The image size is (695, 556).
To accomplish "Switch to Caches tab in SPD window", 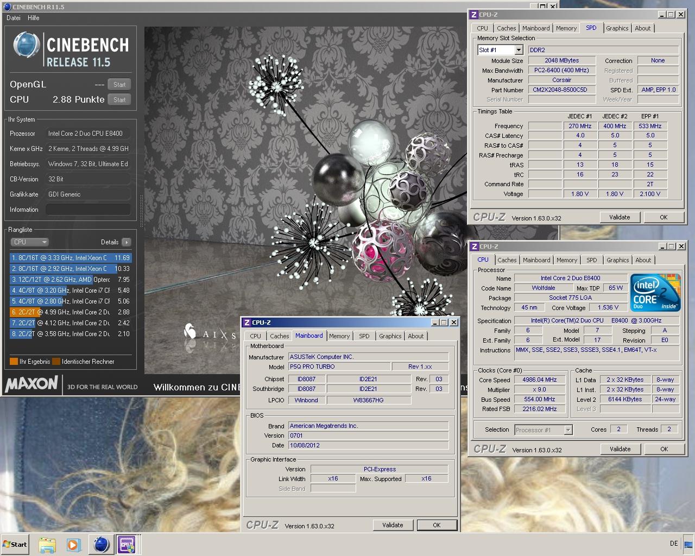I will coord(507,28).
